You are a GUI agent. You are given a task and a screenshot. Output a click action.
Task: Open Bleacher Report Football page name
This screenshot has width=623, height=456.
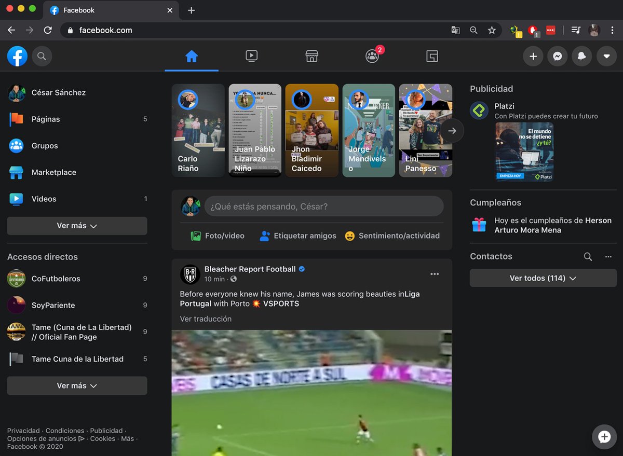click(250, 269)
